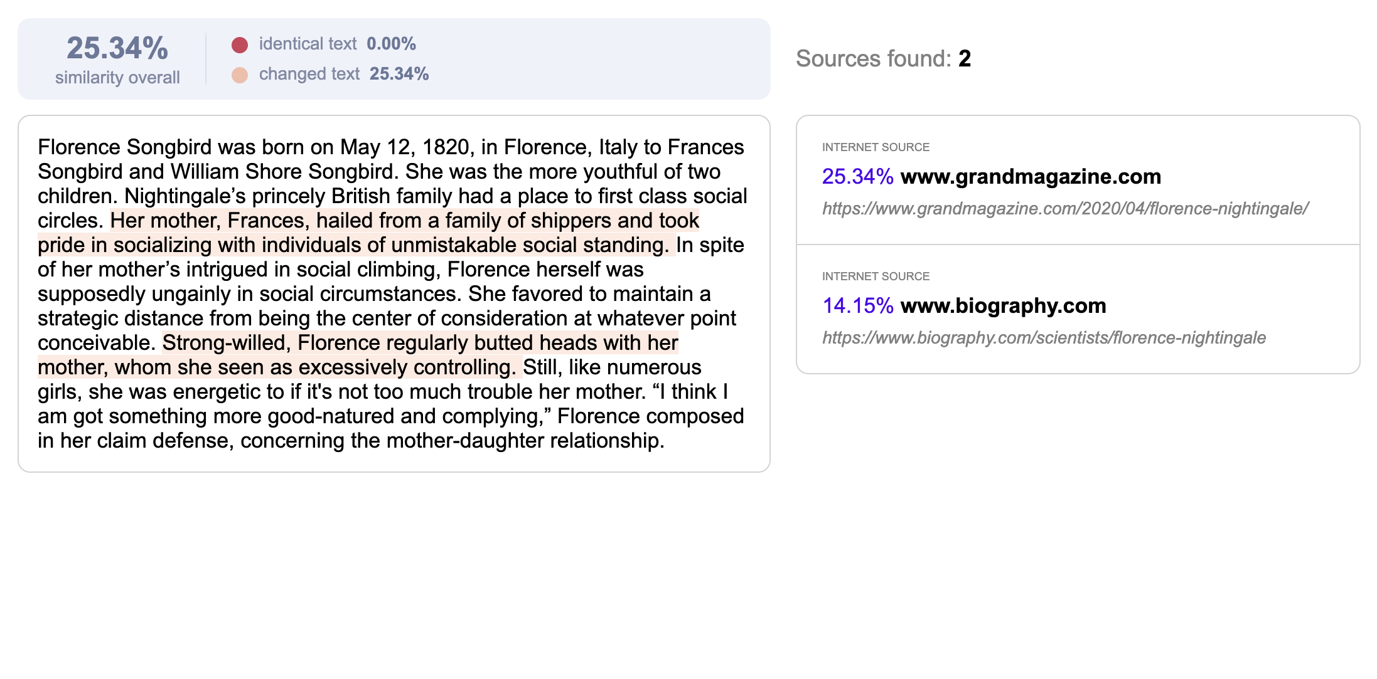Click the first INTERNET SOURCE label
Screen dimensions: 1377x679
pos(876,147)
